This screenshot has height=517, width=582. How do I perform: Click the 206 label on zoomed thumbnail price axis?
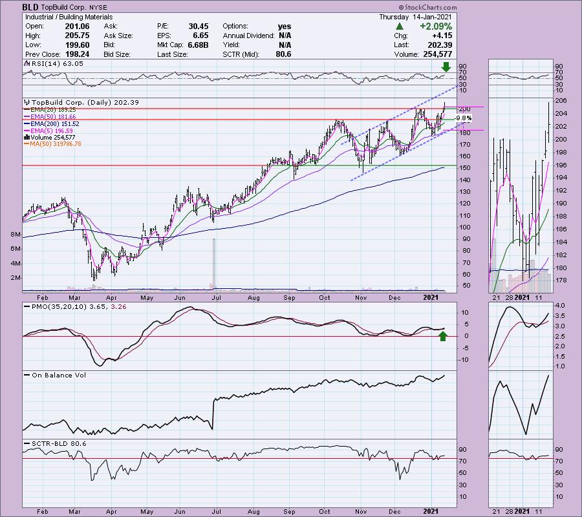tap(561, 101)
